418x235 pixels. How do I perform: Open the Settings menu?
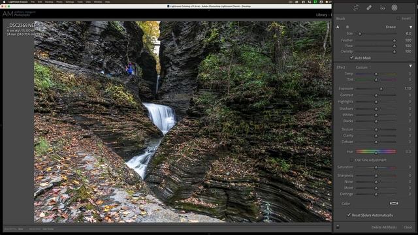coord(70,2)
